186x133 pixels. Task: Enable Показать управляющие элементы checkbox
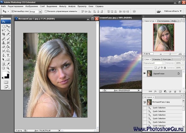[46, 11]
